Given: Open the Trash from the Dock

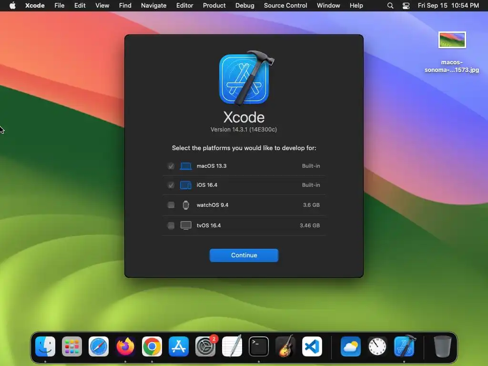Looking at the screenshot, I should 443,346.
